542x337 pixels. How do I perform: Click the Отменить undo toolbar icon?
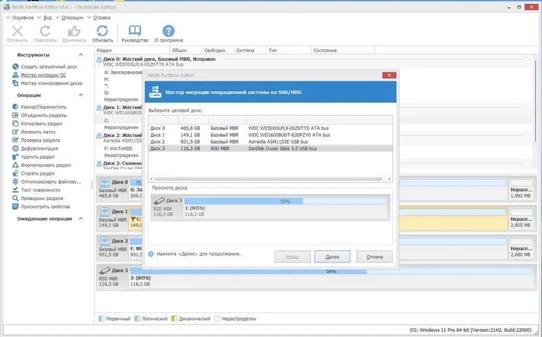18,31
